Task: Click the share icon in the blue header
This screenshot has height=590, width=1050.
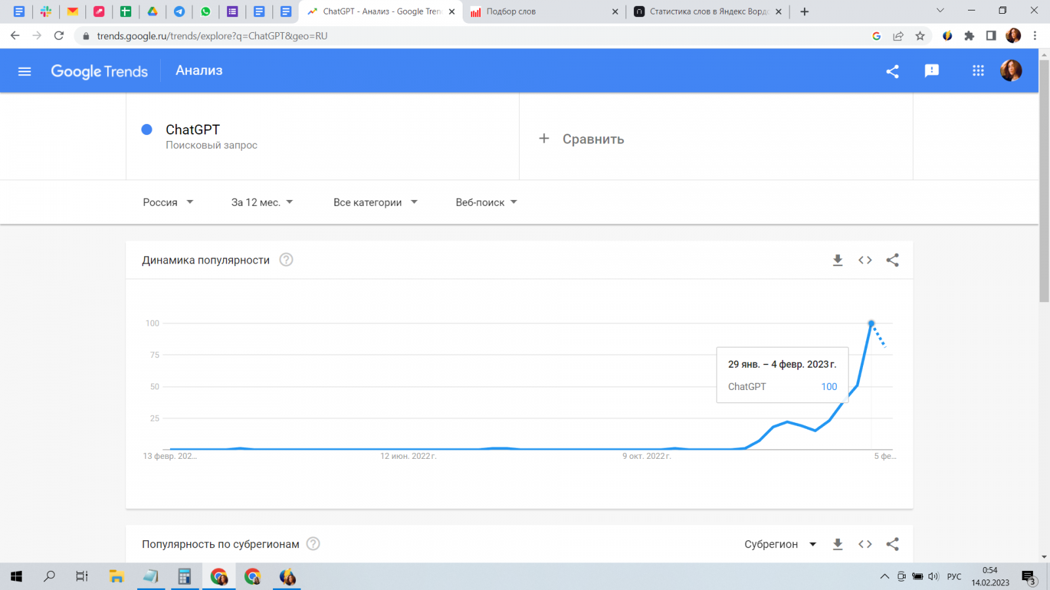Action: pyautogui.click(x=892, y=71)
